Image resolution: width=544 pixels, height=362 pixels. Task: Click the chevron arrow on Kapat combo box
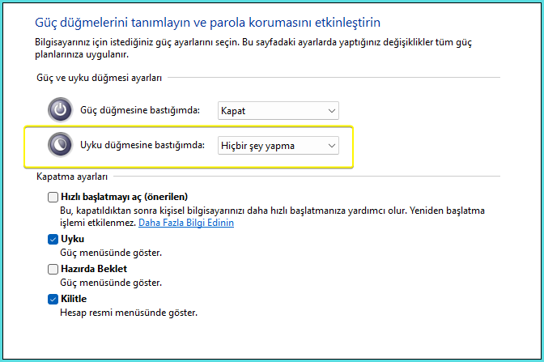[330, 110]
